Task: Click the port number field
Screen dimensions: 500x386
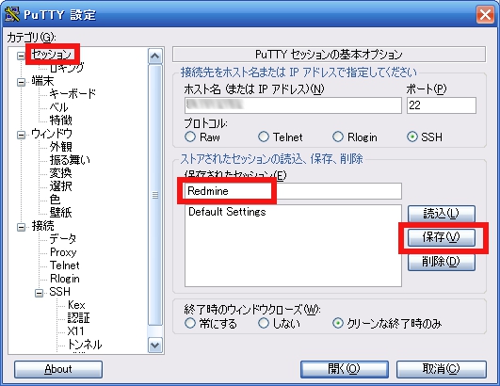Action: coord(442,105)
